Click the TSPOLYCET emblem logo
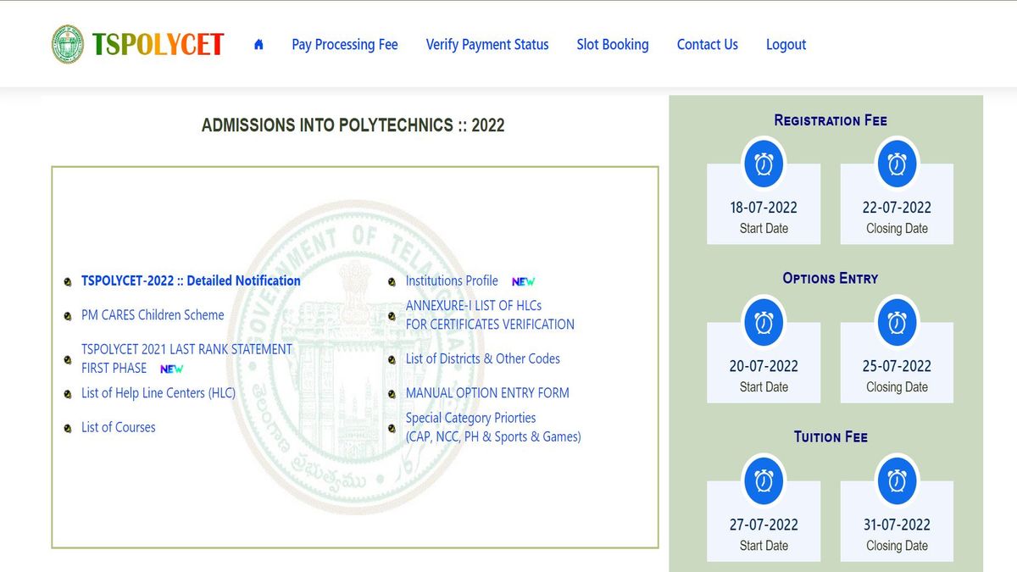The height and width of the screenshot is (572, 1017). (66, 42)
